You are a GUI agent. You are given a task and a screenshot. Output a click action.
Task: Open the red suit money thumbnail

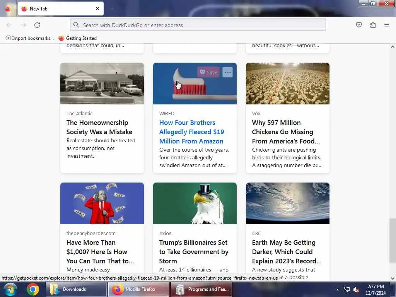coord(102,203)
